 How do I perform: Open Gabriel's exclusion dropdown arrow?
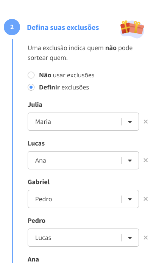tap(130, 199)
